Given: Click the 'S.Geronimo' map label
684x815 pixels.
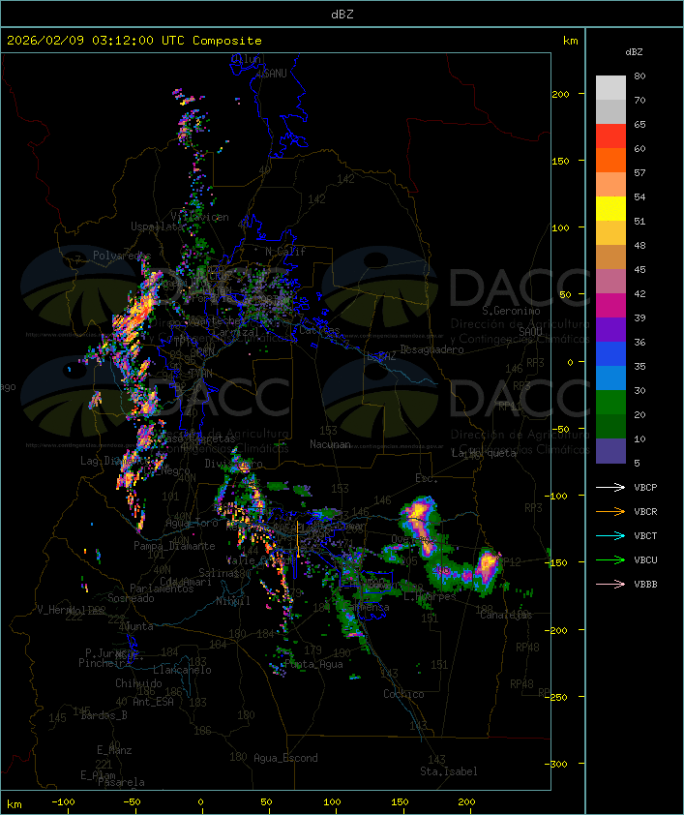Looking at the screenshot, I should [x=511, y=311].
